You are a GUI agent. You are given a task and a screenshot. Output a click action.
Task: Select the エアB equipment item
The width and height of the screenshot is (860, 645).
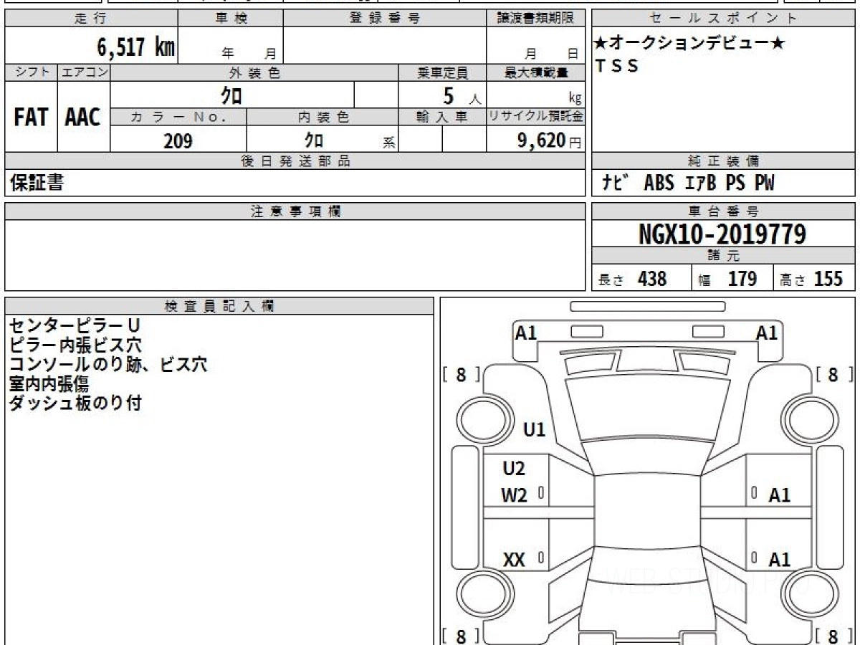point(700,183)
